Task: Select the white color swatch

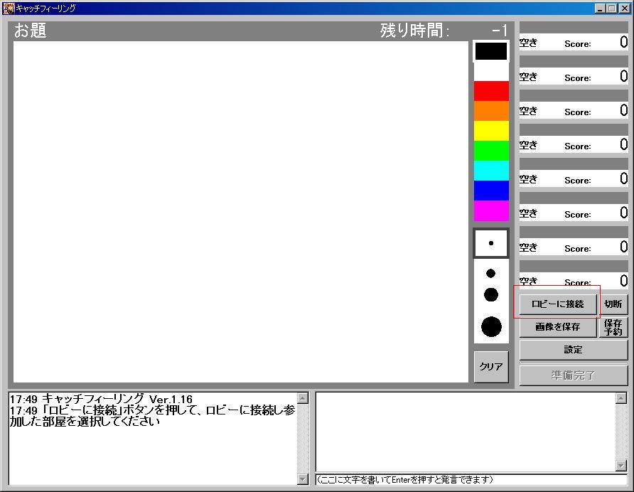Action: point(491,71)
